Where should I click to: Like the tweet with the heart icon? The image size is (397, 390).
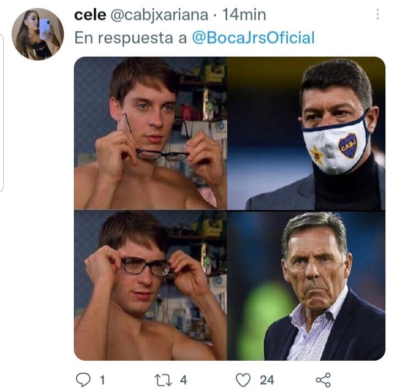click(243, 380)
